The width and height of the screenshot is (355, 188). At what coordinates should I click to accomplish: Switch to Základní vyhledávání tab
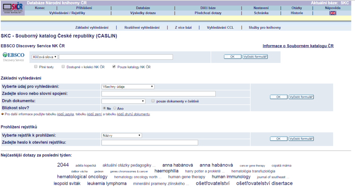[x=92, y=27]
